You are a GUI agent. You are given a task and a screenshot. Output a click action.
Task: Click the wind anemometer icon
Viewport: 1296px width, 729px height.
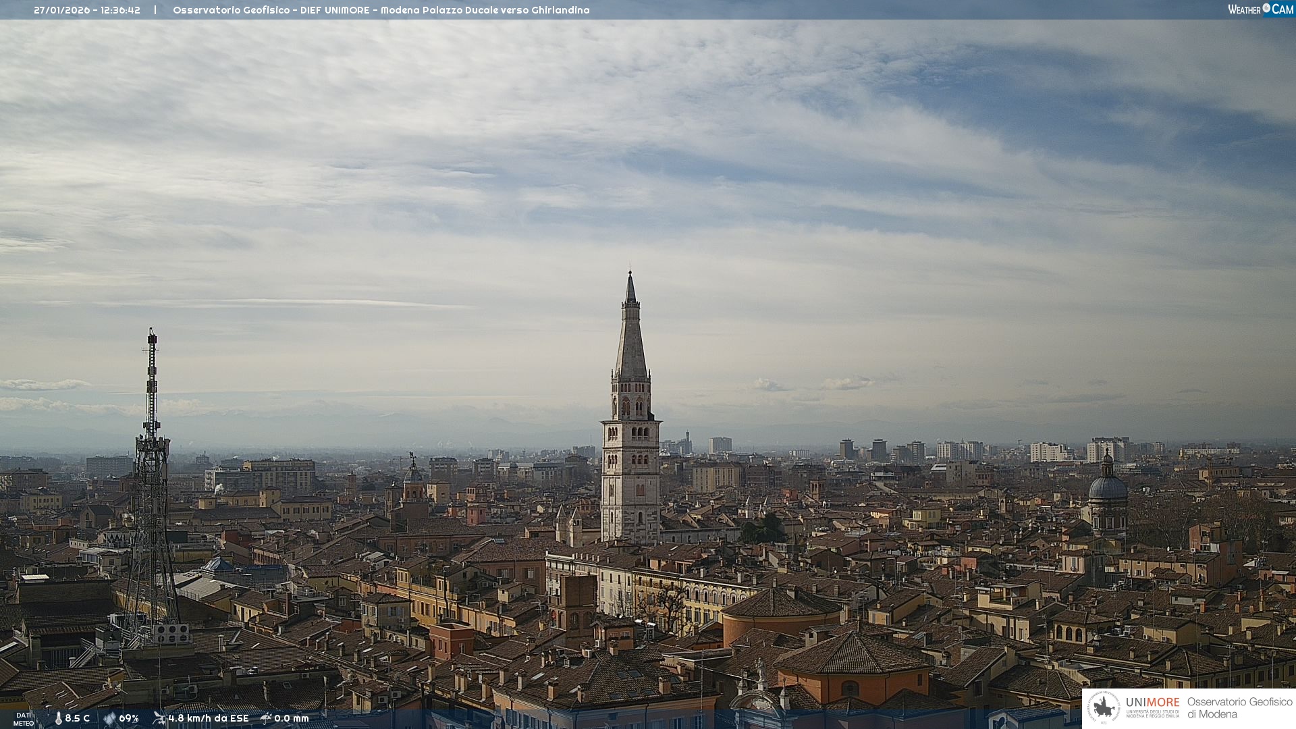(x=159, y=718)
